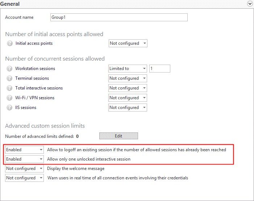Open dropdown for warn users connection events
The width and height of the screenshot is (254, 201).
click(x=24, y=178)
